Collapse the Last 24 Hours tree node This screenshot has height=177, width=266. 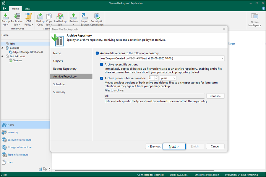(x=2, y=56)
